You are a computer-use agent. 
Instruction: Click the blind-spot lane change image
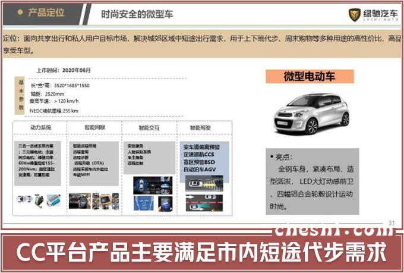tap(204, 203)
